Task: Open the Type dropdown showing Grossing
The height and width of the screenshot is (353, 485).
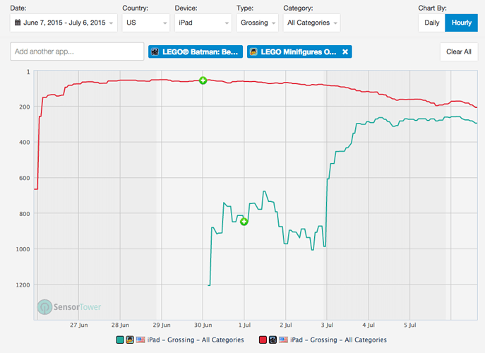Action: 258,23
